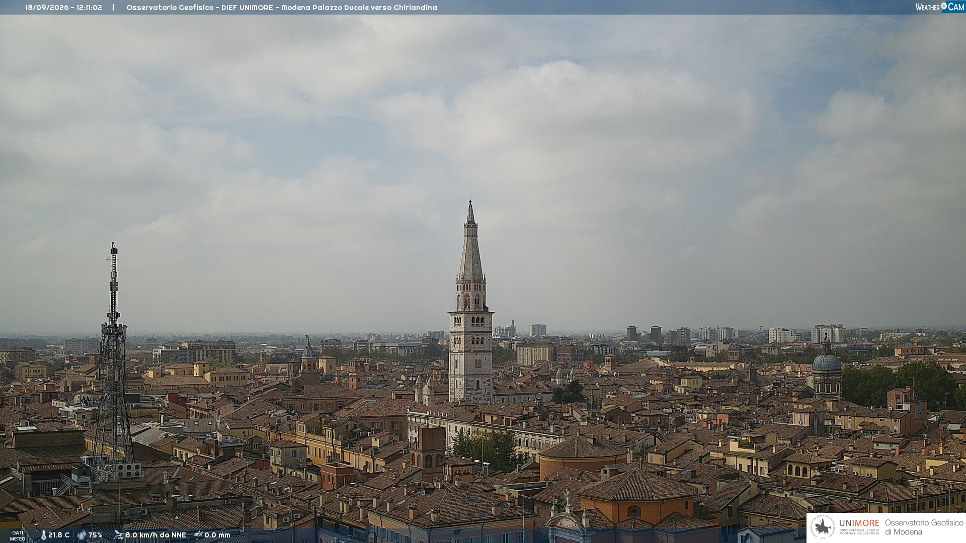Screen dimensions: 966x543
Task: Click the anemometer wind icon
Action: (x=118, y=535)
